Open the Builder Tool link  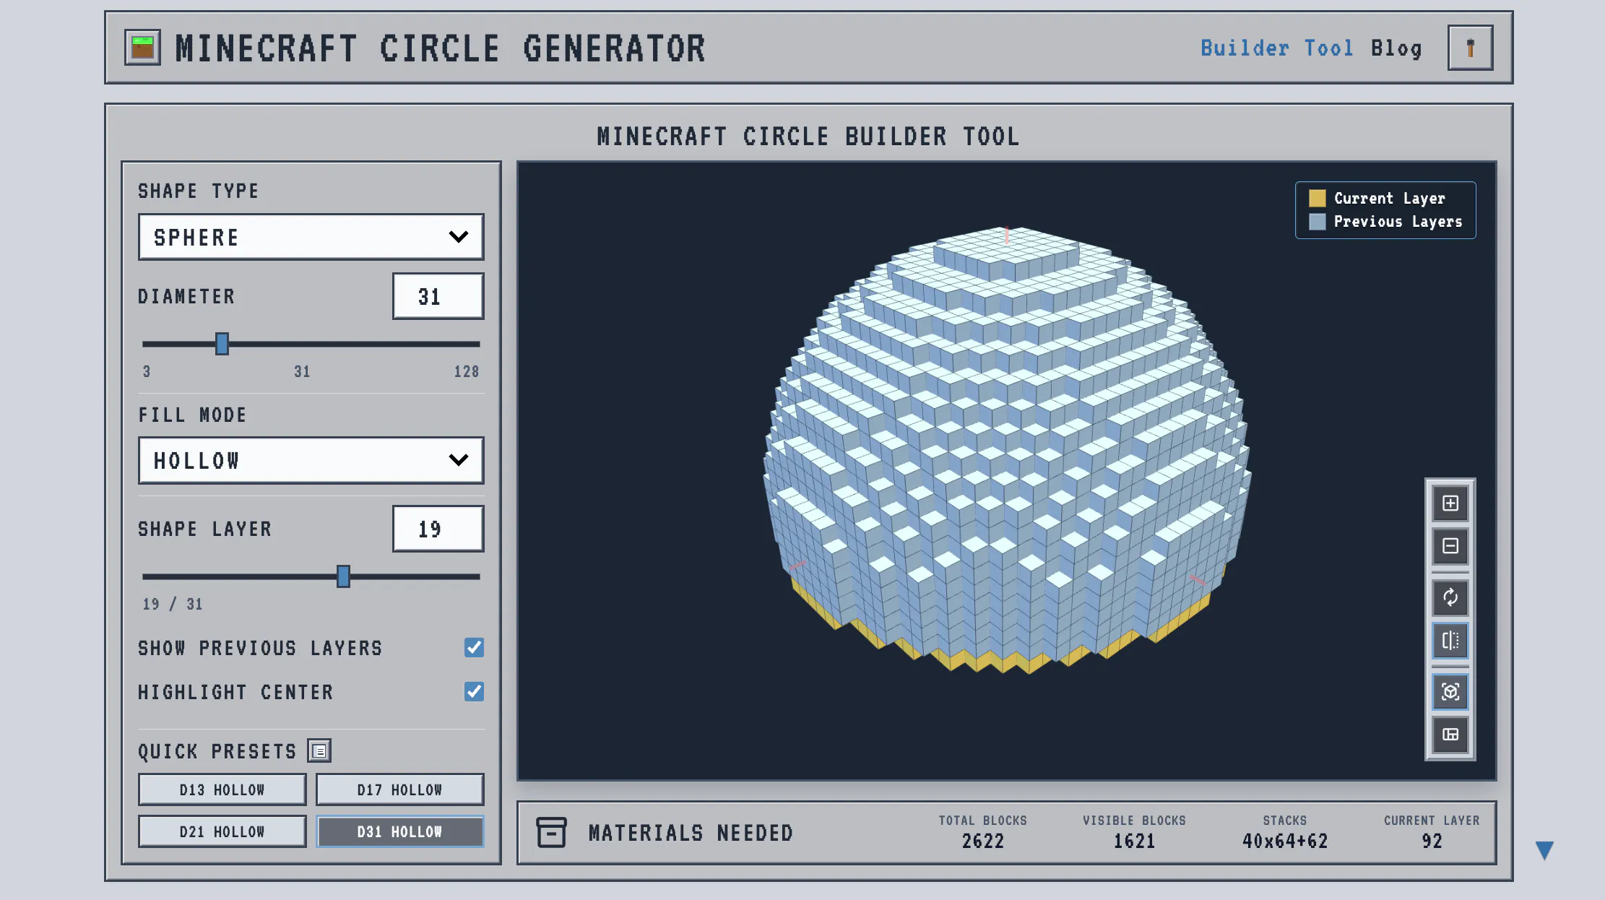pyautogui.click(x=1276, y=48)
